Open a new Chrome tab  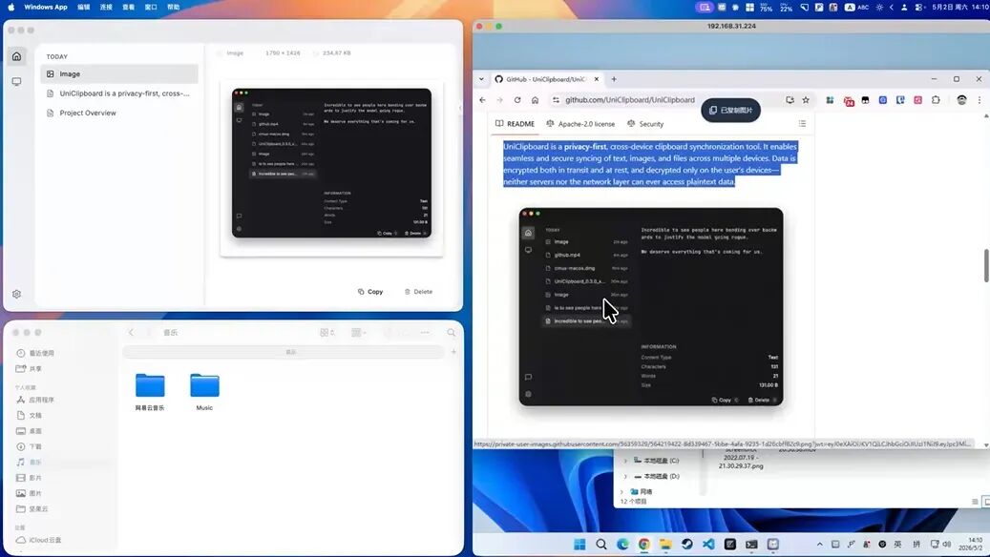pyautogui.click(x=614, y=79)
